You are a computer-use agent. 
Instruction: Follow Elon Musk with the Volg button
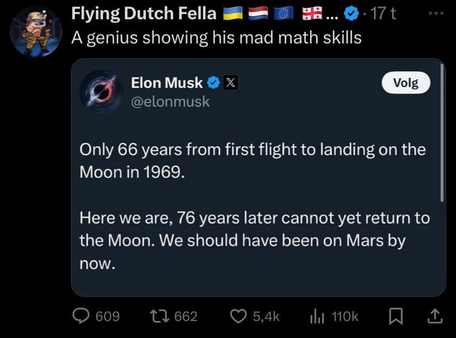click(406, 83)
